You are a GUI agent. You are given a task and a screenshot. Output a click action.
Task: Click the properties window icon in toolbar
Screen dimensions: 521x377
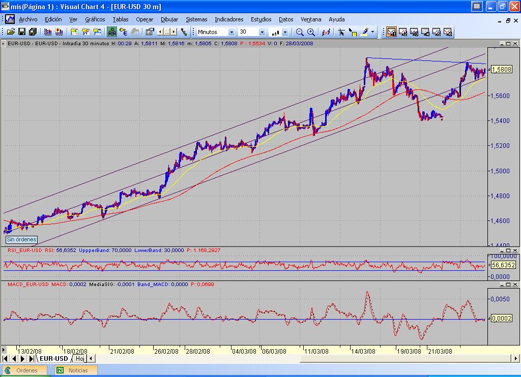click(150, 32)
